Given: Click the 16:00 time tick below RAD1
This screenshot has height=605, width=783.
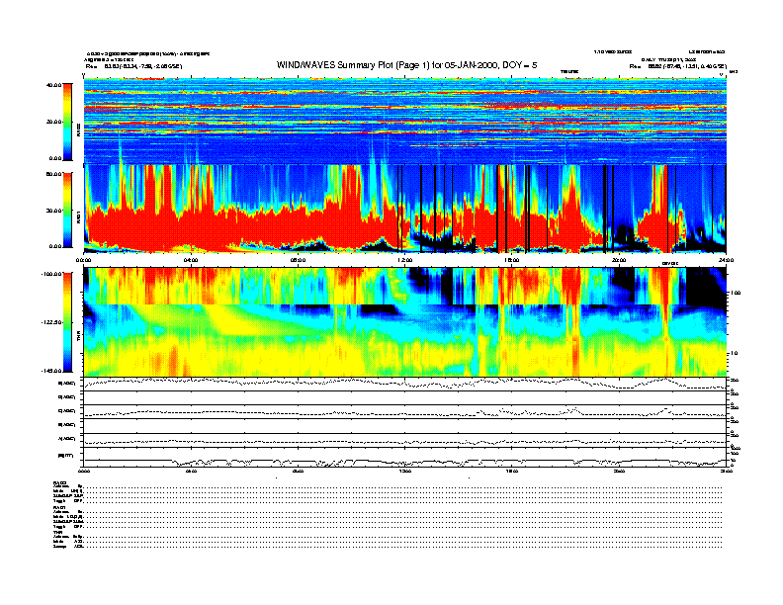Looking at the screenshot, I should [x=512, y=260].
